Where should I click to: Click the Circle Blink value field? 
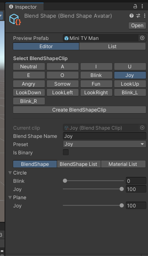click(136, 181)
